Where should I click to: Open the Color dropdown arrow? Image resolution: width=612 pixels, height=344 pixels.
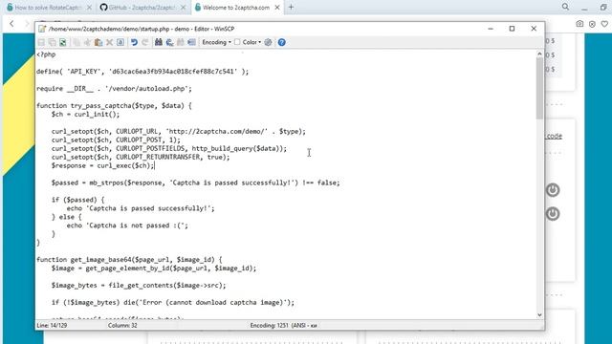pos(259,42)
